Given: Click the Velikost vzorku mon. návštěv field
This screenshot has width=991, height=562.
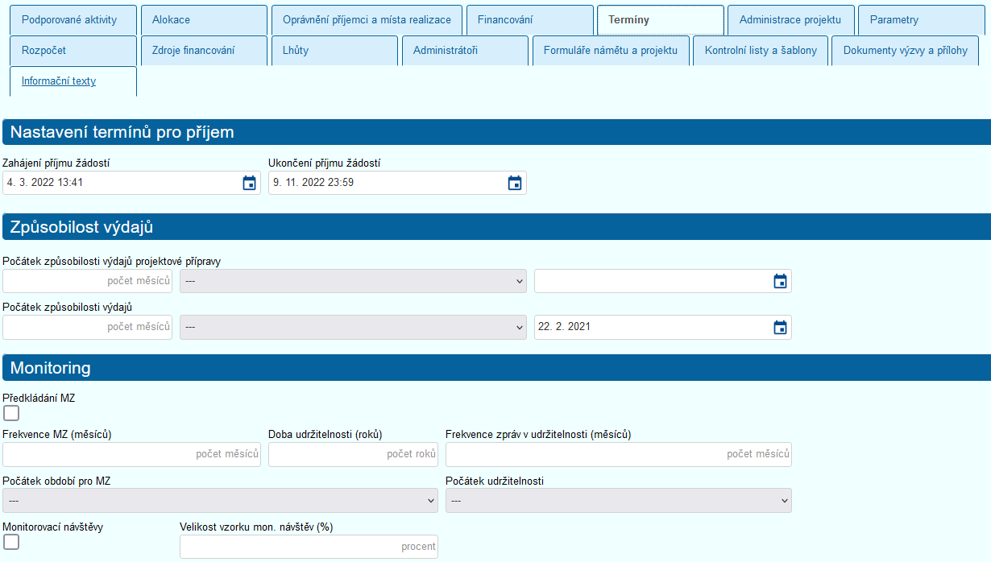Looking at the screenshot, I should tap(309, 547).
